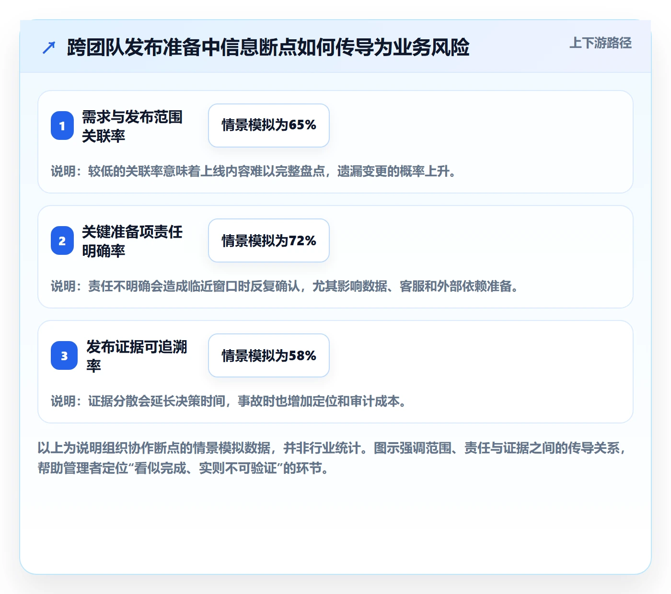
Task: Click the note starting 说明：证据分散
Action: tap(229, 401)
